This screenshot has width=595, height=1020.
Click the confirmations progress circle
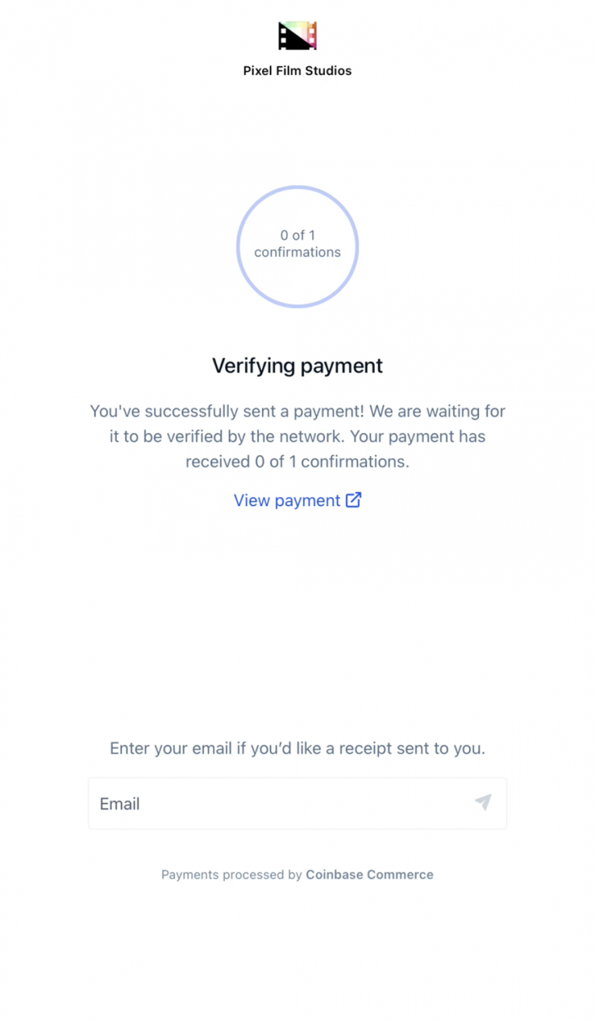297,246
